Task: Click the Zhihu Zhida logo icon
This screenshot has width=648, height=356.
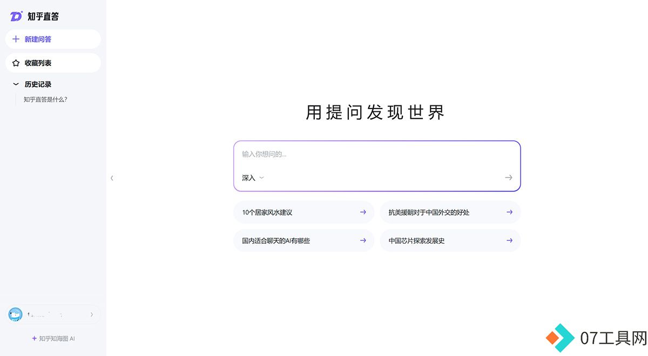Action: coord(16,16)
